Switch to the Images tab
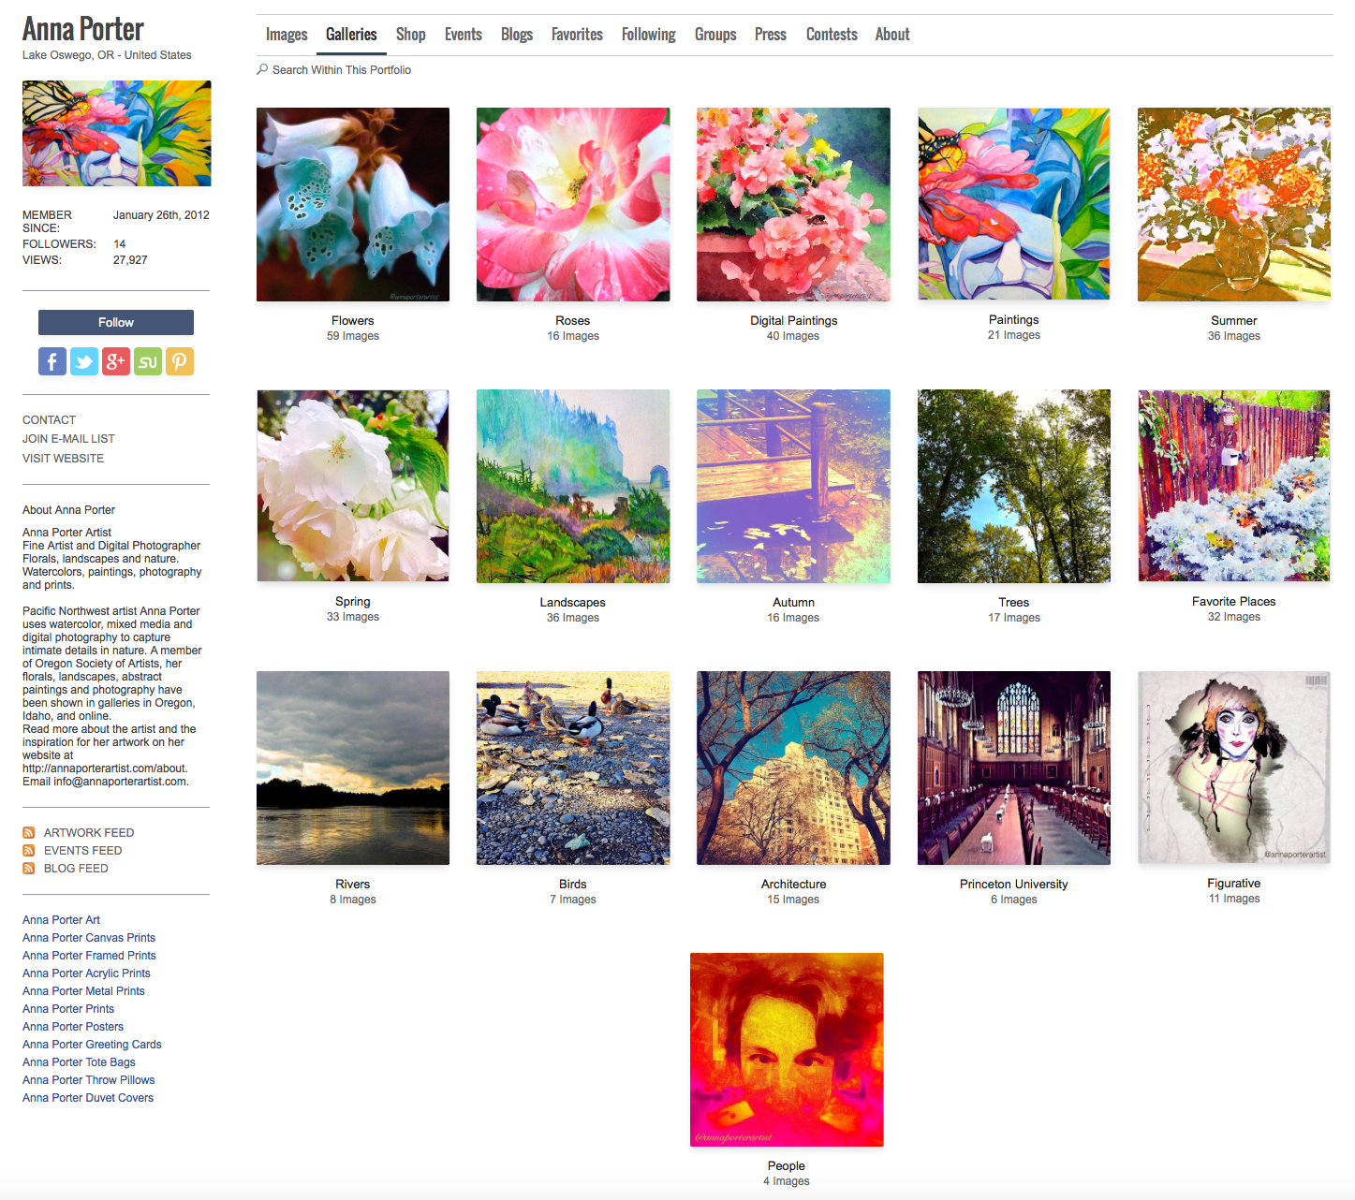 [x=287, y=35]
